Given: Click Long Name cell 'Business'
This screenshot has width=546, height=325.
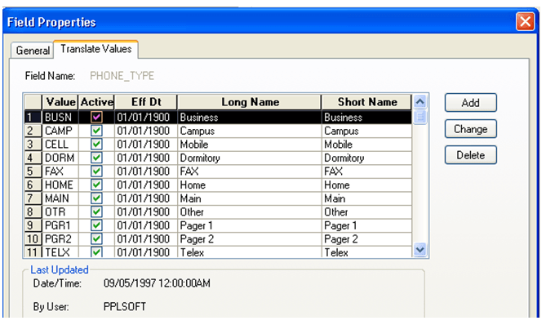Looking at the screenshot, I should 249,117.
